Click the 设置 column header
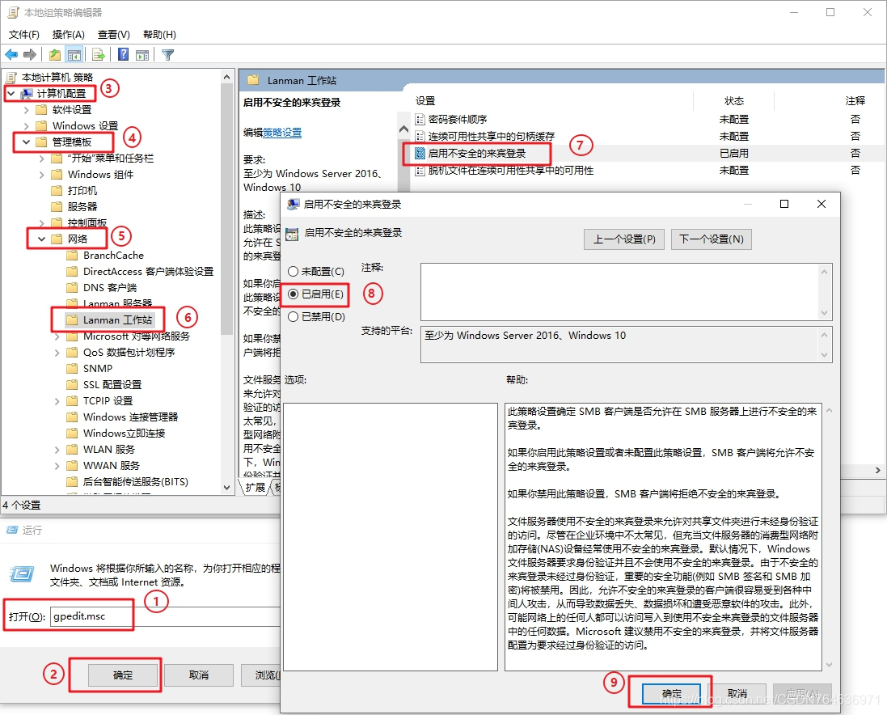The image size is (887, 715). point(425,100)
